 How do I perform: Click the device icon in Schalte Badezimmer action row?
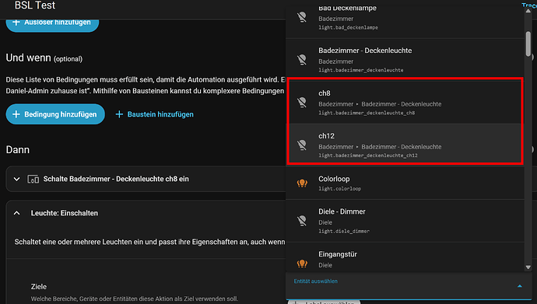pos(33,179)
